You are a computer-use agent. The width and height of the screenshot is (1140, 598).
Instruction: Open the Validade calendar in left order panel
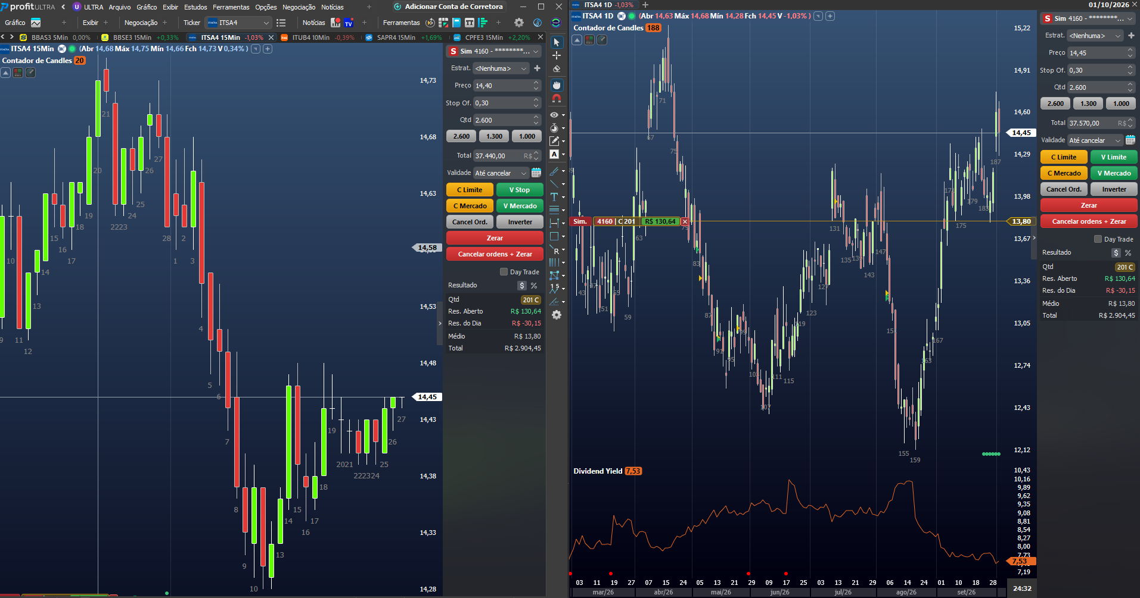(536, 173)
